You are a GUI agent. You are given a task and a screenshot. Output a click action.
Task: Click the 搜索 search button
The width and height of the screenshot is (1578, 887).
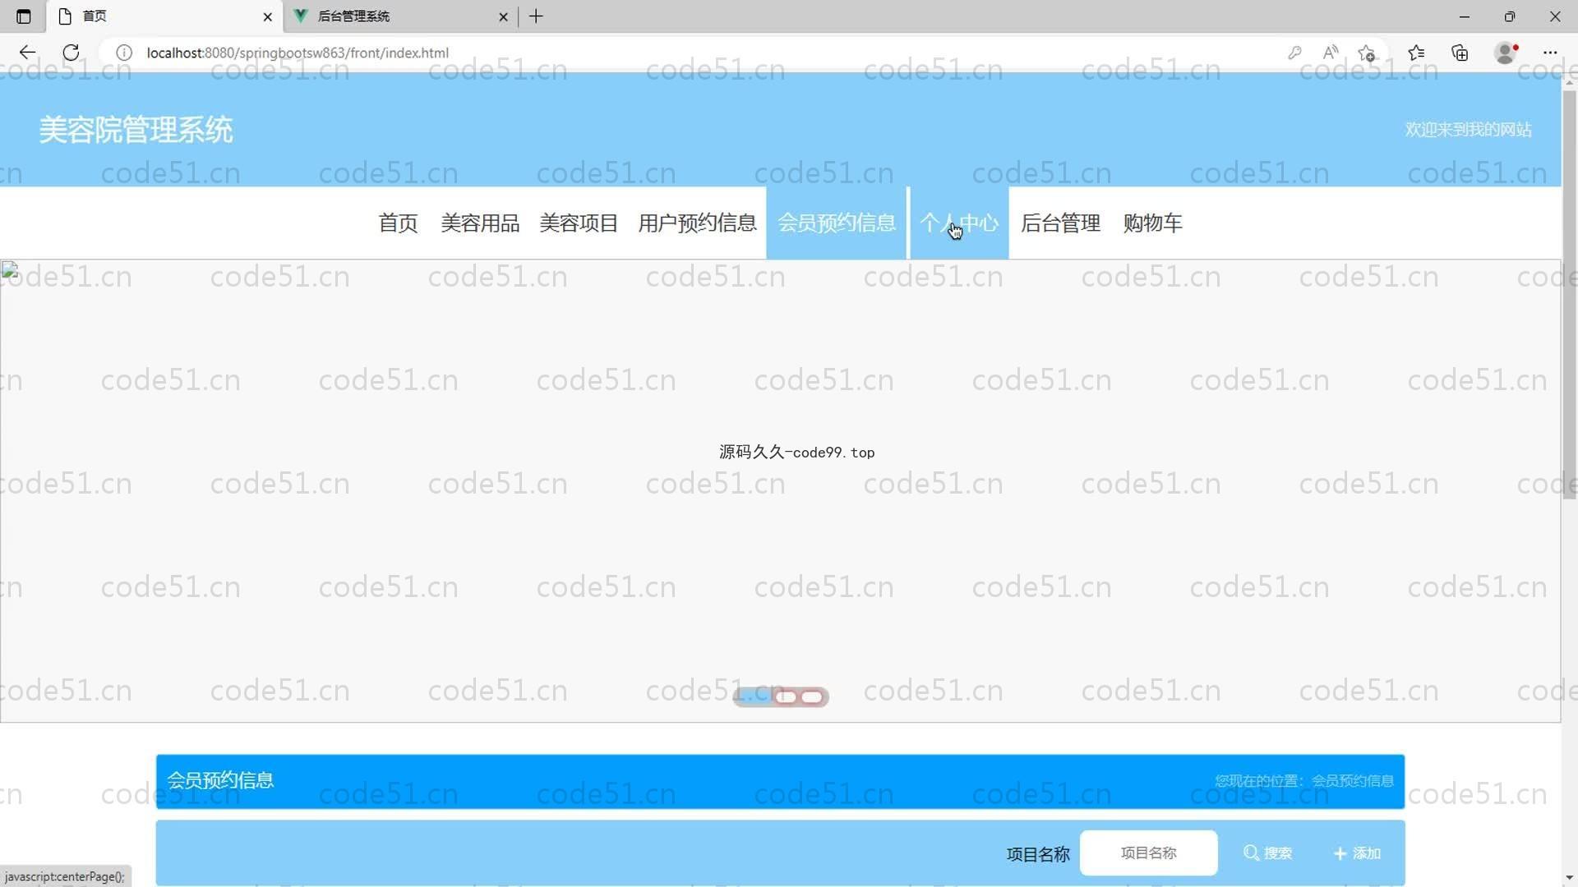tap(1268, 853)
